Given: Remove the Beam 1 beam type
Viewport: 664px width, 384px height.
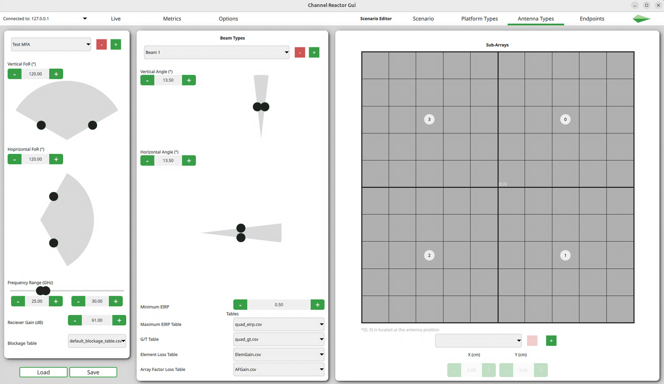Looking at the screenshot, I should 300,52.
